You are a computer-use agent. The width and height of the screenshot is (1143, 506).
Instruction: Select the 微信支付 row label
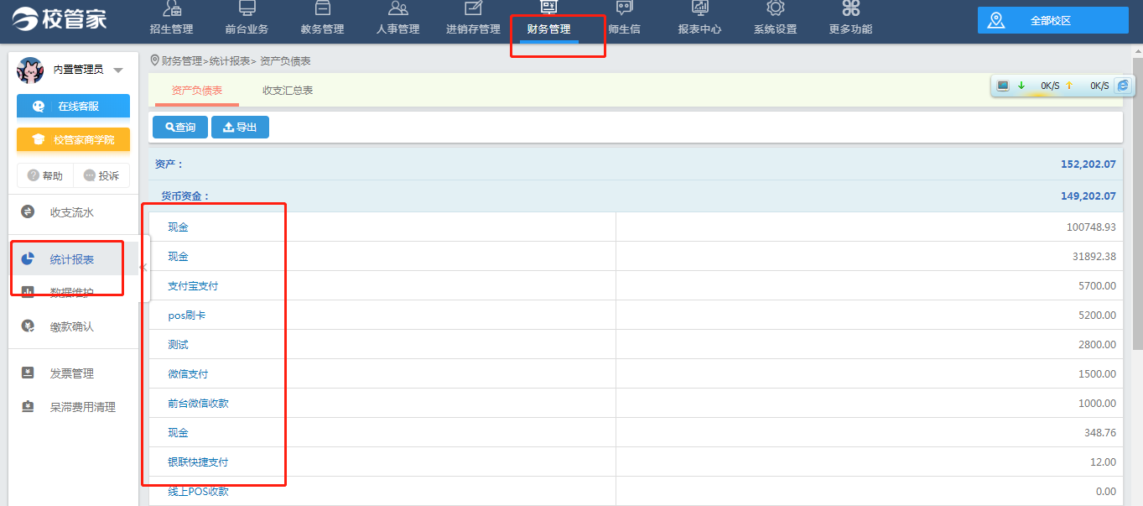coord(188,374)
